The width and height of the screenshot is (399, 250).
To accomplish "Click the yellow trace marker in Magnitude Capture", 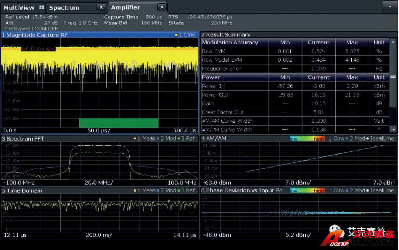I will click(x=177, y=35).
